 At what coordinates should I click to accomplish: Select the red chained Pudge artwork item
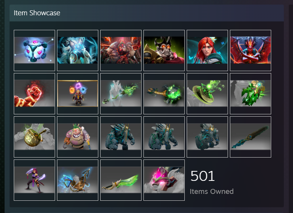click(x=121, y=50)
